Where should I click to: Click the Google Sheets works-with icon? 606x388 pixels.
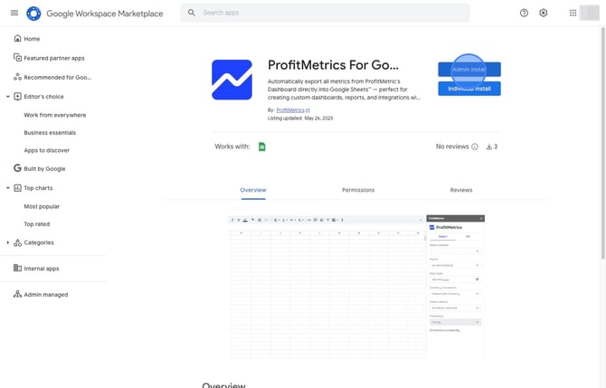[261, 147]
